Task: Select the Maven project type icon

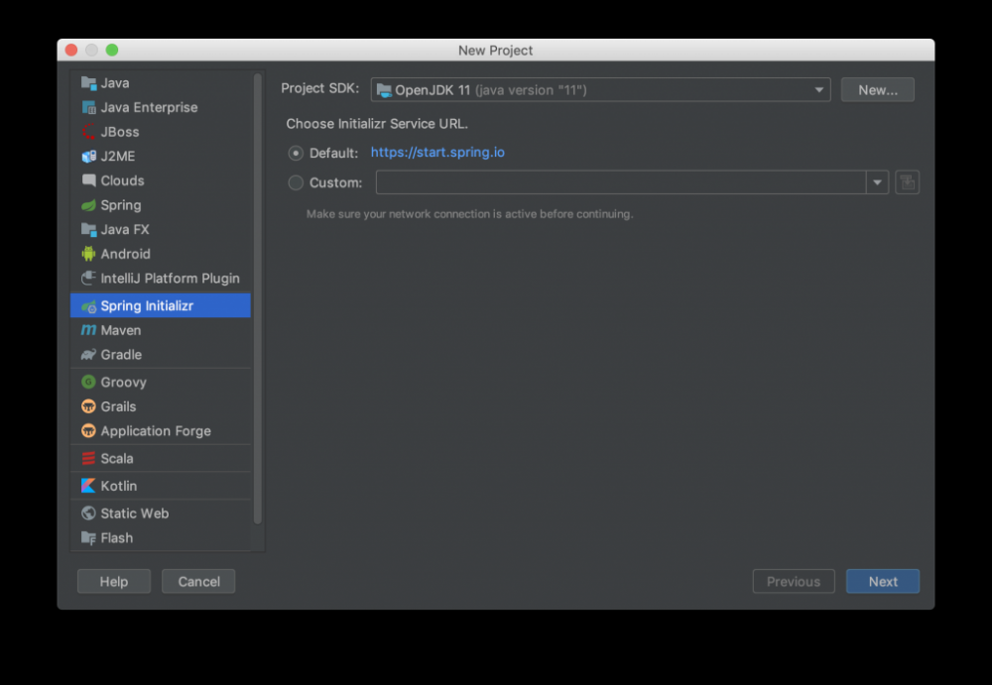Action: [x=89, y=330]
